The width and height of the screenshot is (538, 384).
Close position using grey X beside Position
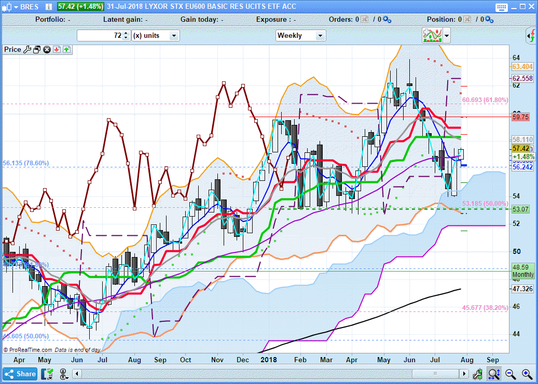coord(467,20)
